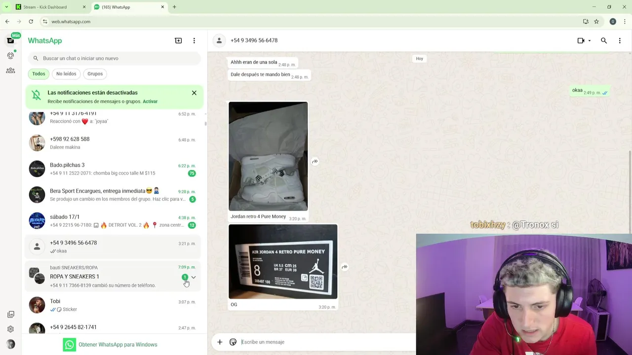The width and height of the screenshot is (632, 355).
Task: Forward the Jordan shoe photo
Action: (x=315, y=161)
